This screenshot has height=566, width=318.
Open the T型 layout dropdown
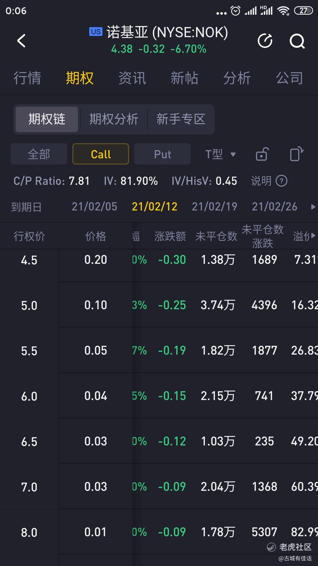[220, 154]
